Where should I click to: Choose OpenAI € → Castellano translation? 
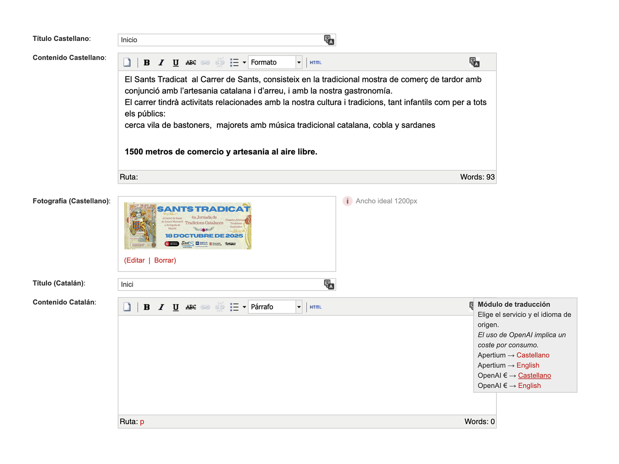coord(534,375)
